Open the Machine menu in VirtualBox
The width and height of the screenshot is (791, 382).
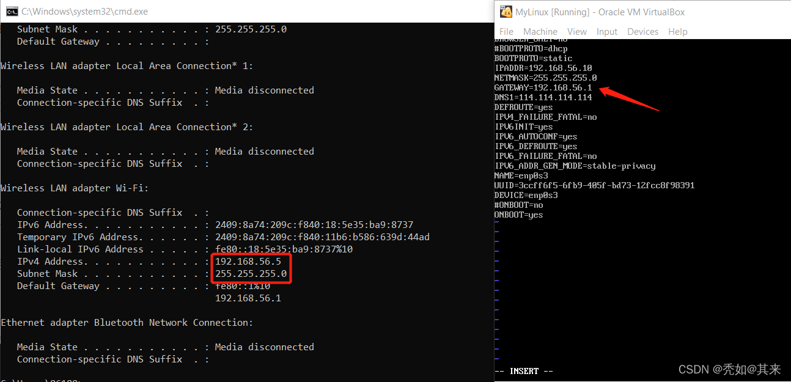point(540,32)
